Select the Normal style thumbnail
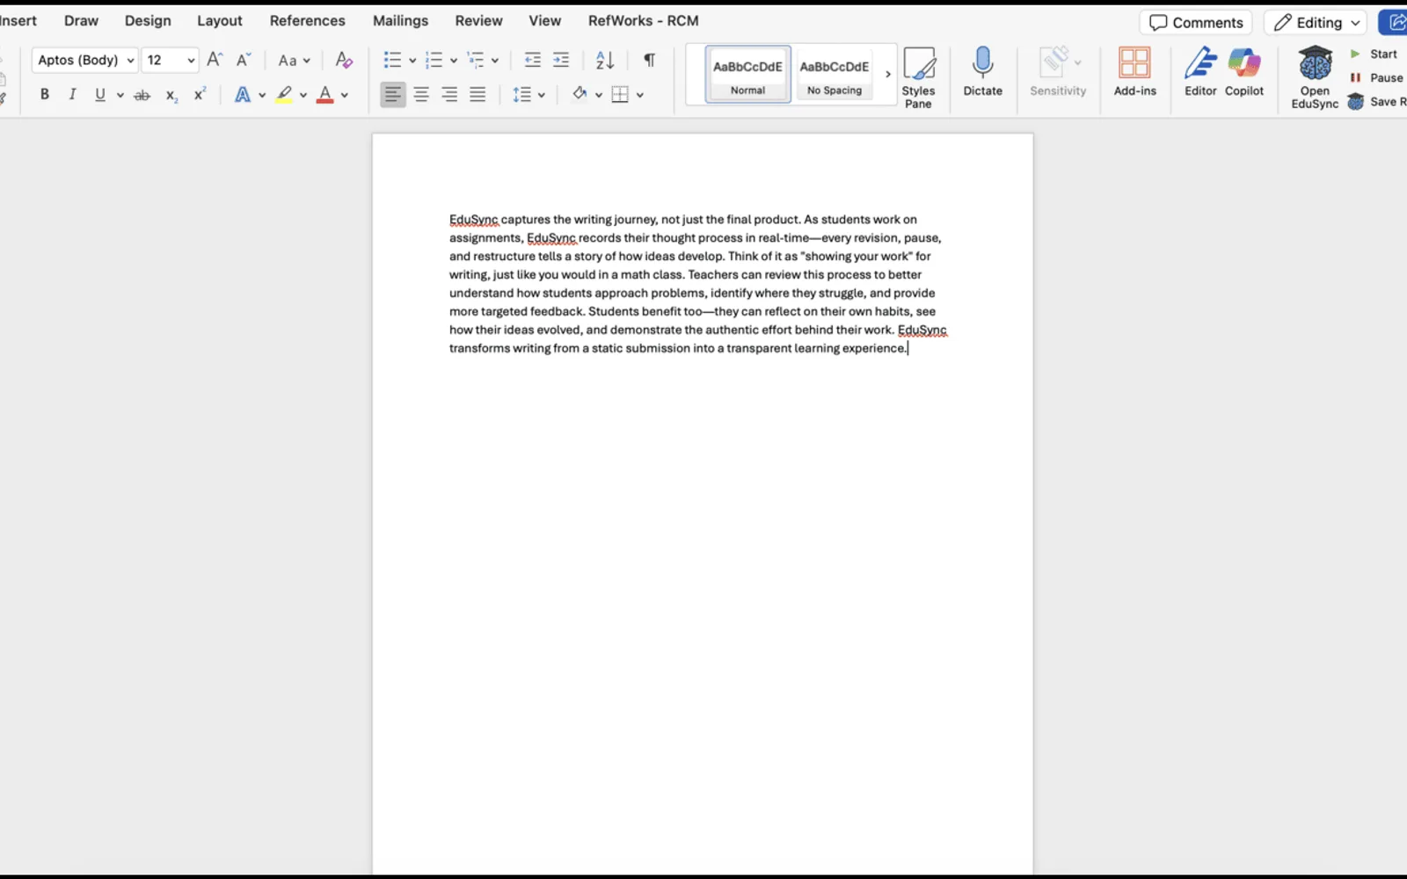Viewport: 1407px width, 879px height. tap(747, 75)
